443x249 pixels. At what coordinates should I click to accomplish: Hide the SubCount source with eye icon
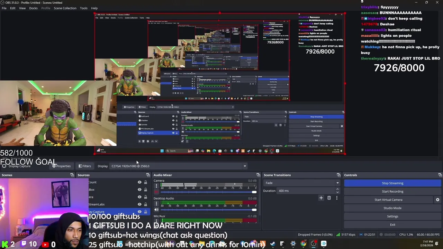point(139,182)
